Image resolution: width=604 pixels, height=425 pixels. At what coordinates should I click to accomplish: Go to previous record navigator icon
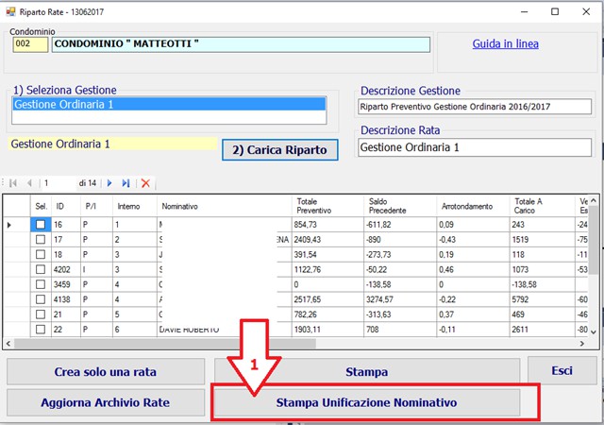click(x=29, y=183)
